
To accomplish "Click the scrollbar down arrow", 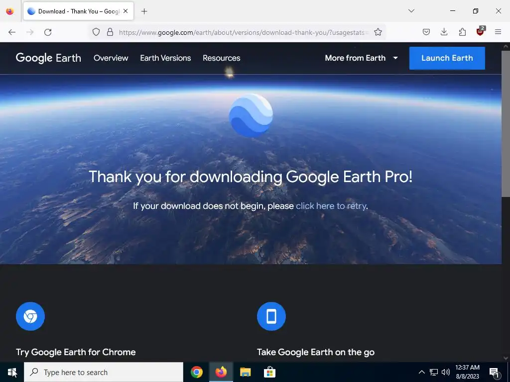I will coord(506,358).
